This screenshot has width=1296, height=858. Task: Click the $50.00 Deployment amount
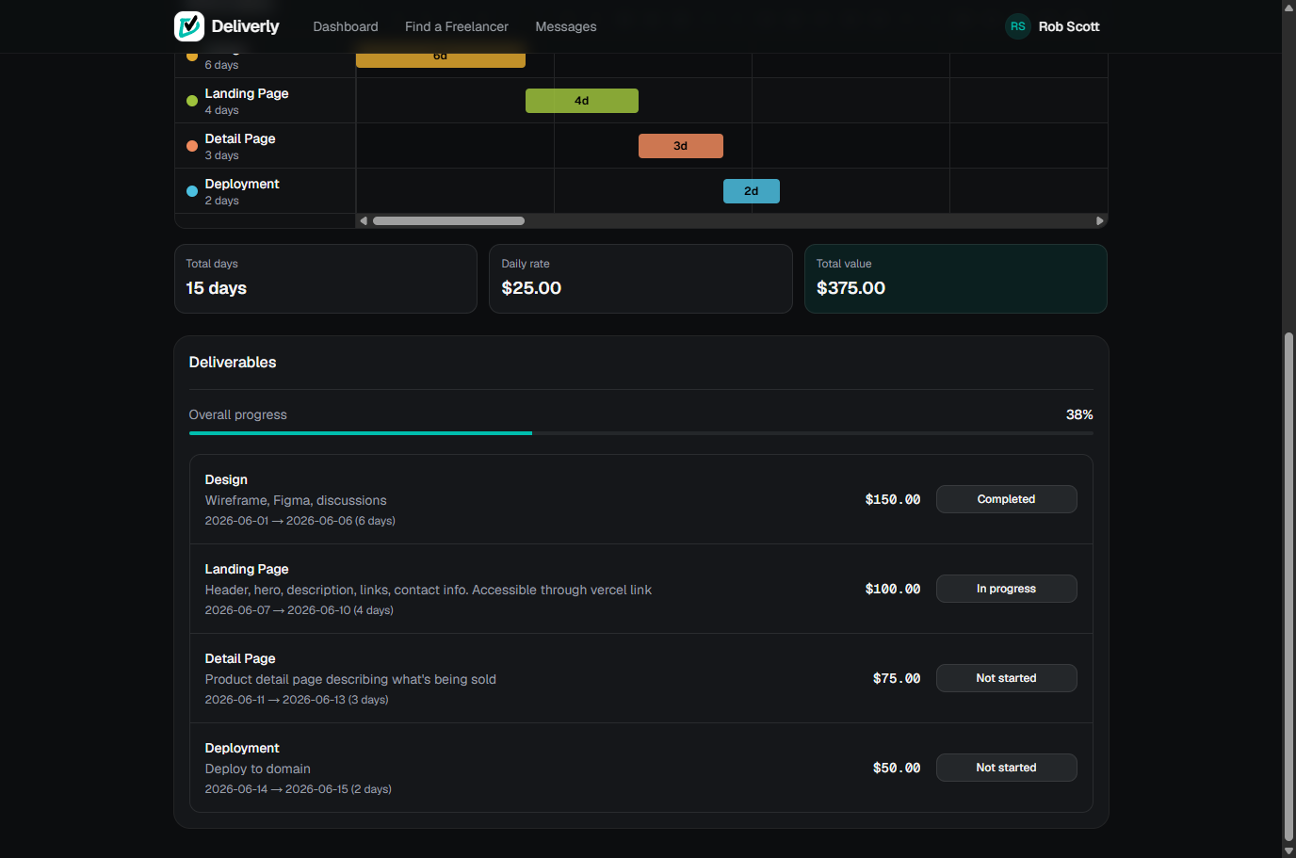897,768
